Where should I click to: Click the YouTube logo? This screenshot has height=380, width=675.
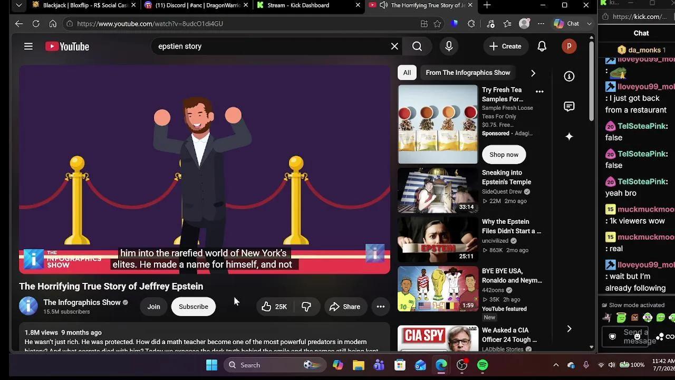click(x=67, y=46)
